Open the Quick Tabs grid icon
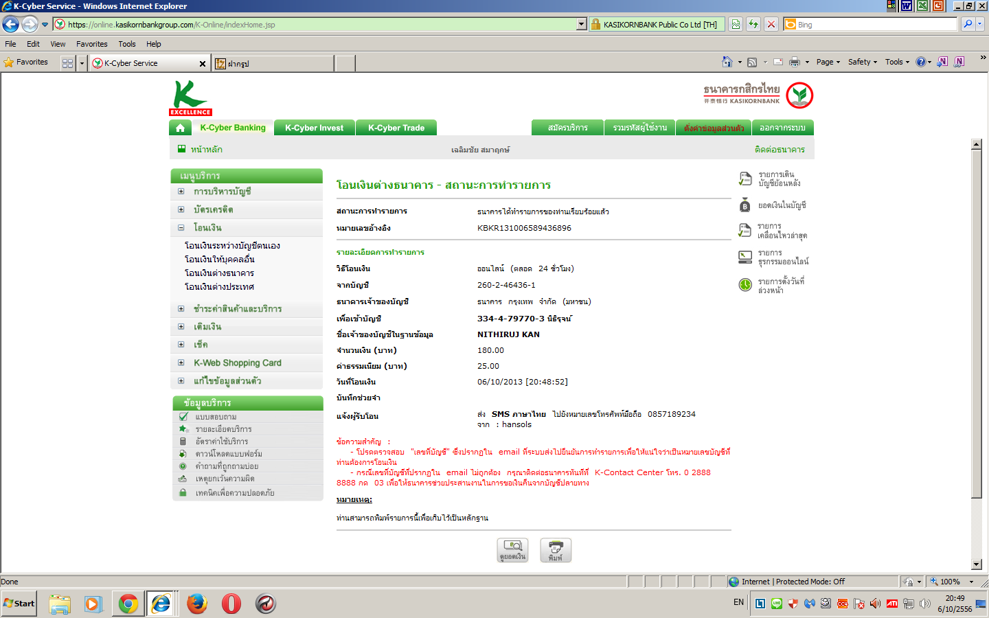The height and width of the screenshot is (618, 989). pos(67,63)
